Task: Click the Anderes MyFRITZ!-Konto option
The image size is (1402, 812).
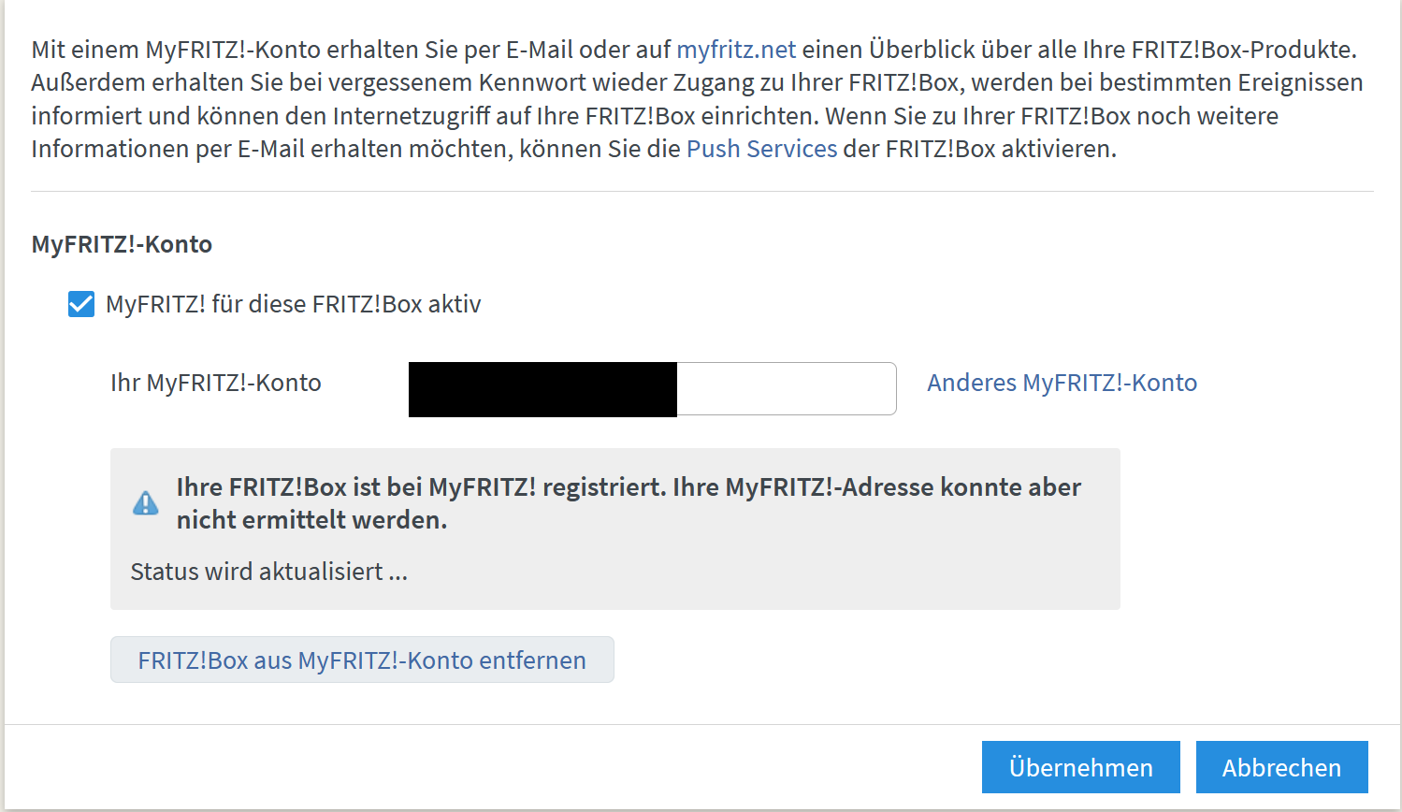Action: (x=1062, y=382)
